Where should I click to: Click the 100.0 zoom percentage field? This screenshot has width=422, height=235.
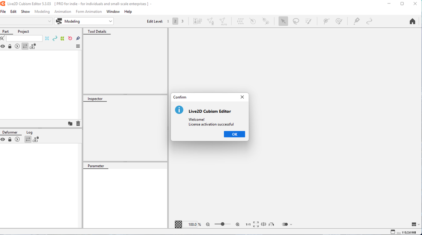(190, 224)
